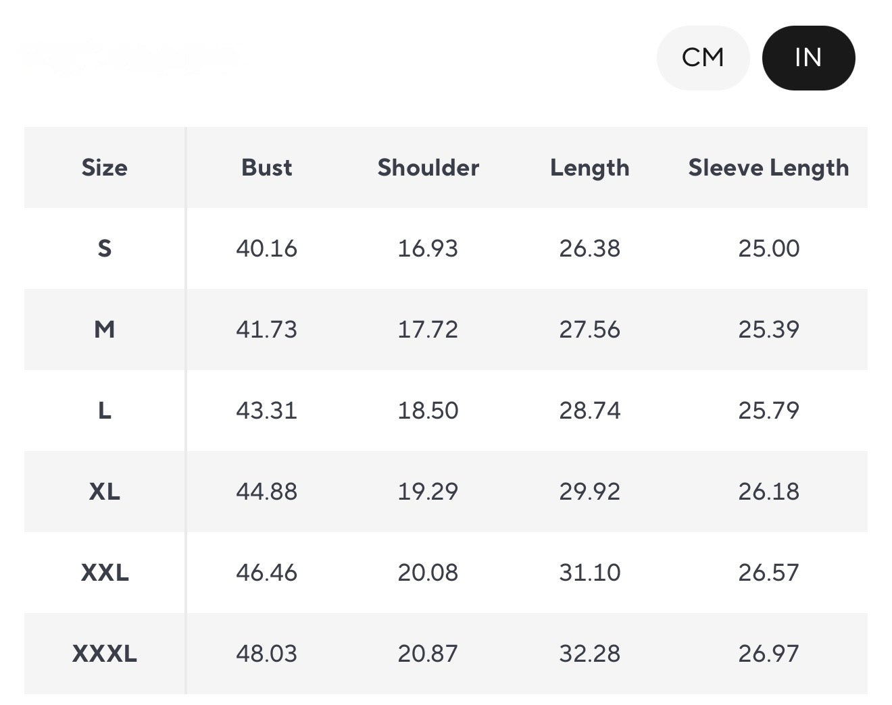892x705 pixels.
Task: Click bust value 46.46 for size XXL
Action: [267, 573]
